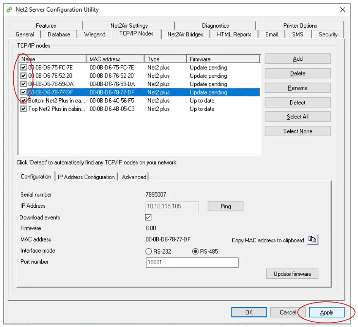Click the Select None button
Image resolution: width=358 pixels, height=327 pixels.
[x=298, y=131]
